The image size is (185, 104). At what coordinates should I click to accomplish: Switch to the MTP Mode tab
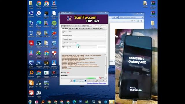click(x=72, y=29)
